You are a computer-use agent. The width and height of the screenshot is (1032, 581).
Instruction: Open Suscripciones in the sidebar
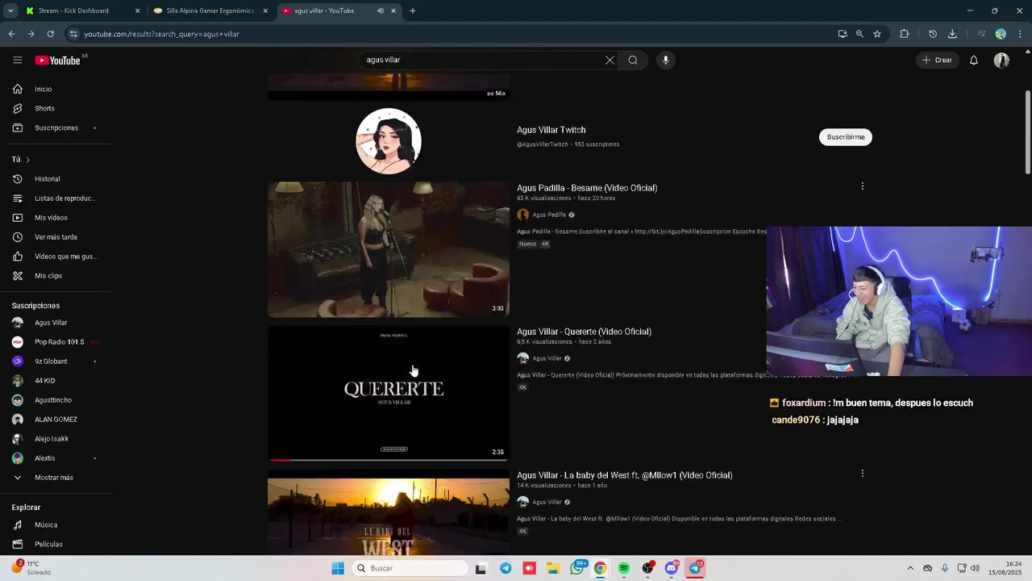[x=55, y=127]
